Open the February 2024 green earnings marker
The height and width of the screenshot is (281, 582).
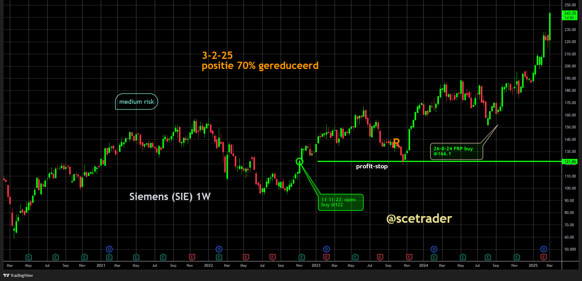[434, 257]
